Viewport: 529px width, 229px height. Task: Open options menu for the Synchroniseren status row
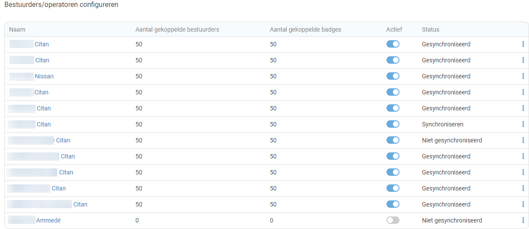tap(523, 124)
